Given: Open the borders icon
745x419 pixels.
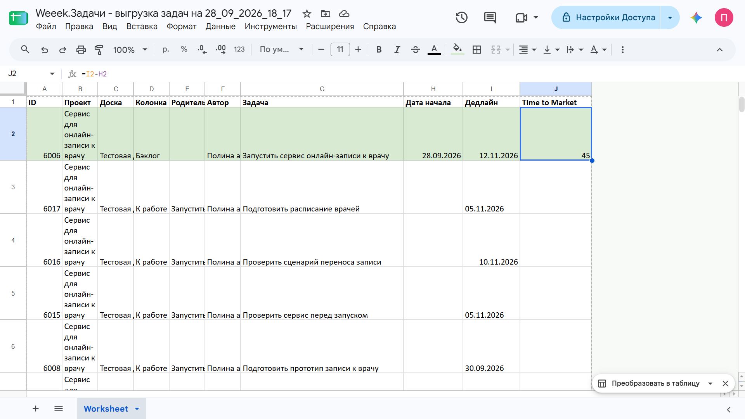Looking at the screenshot, I should (477, 49).
